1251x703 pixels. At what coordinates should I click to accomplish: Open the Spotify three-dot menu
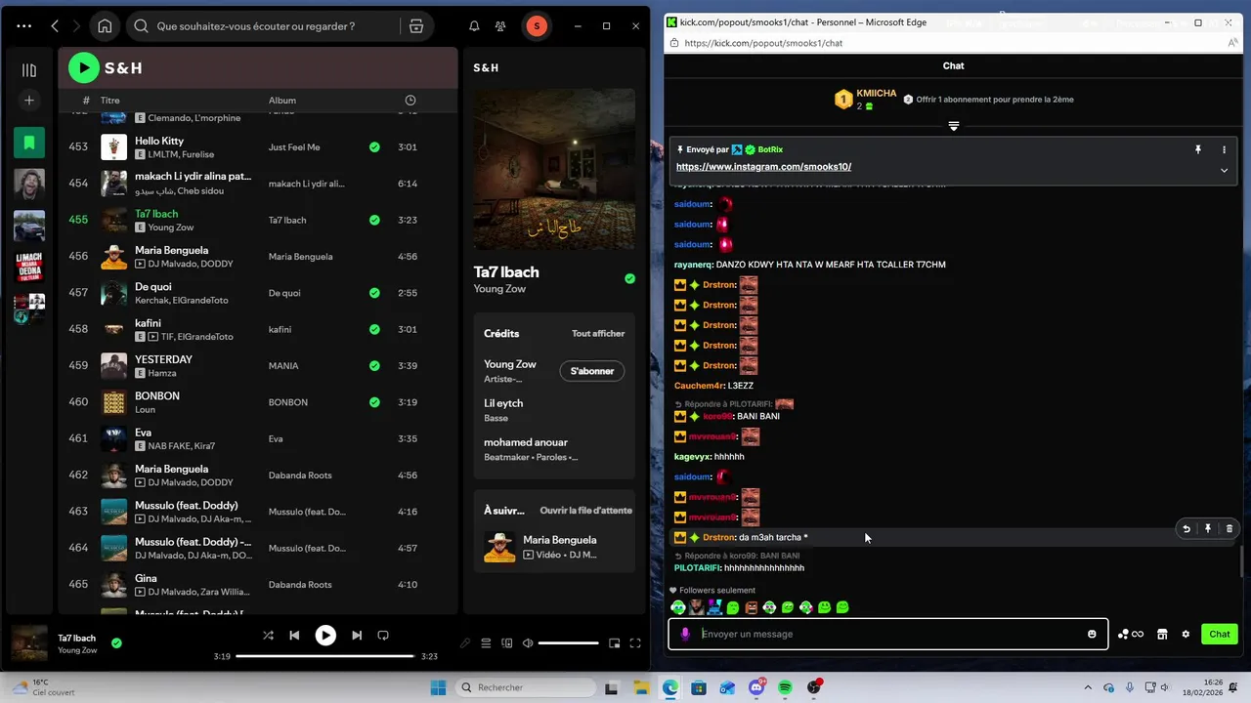coord(24,26)
